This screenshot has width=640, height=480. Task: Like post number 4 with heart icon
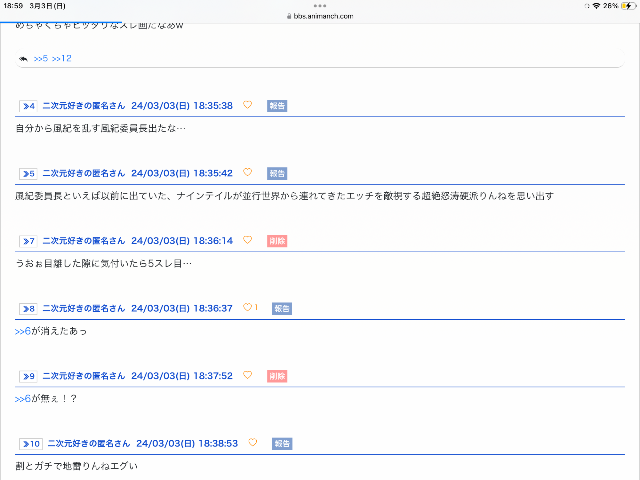[x=247, y=105]
